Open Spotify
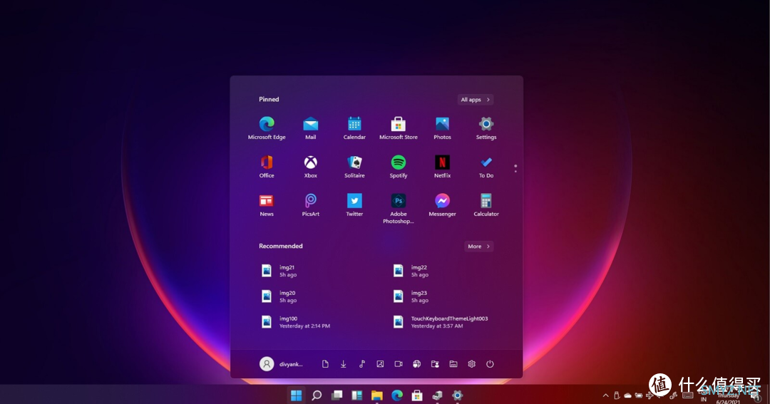Image resolution: width=770 pixels, height=404 pixels. [399, 167]
